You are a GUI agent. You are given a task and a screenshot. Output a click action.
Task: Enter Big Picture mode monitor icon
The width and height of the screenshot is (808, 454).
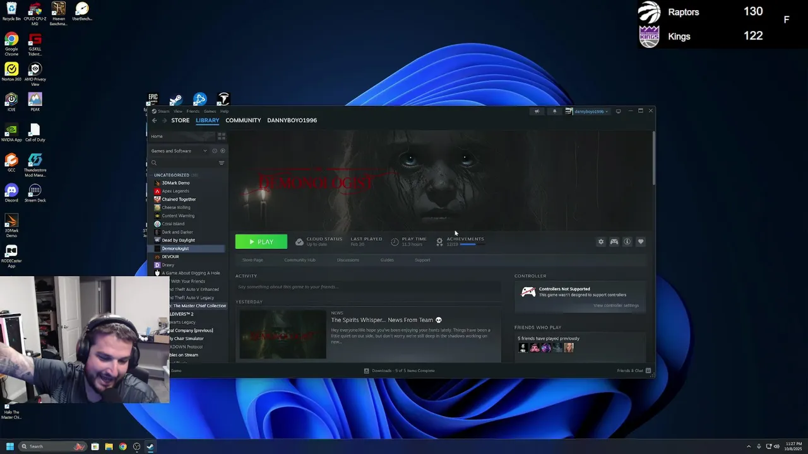tap(618, 111)
